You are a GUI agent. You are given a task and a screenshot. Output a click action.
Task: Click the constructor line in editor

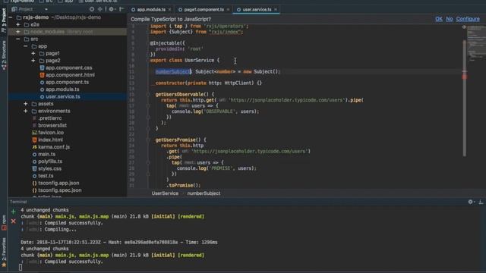coord(209,83)
